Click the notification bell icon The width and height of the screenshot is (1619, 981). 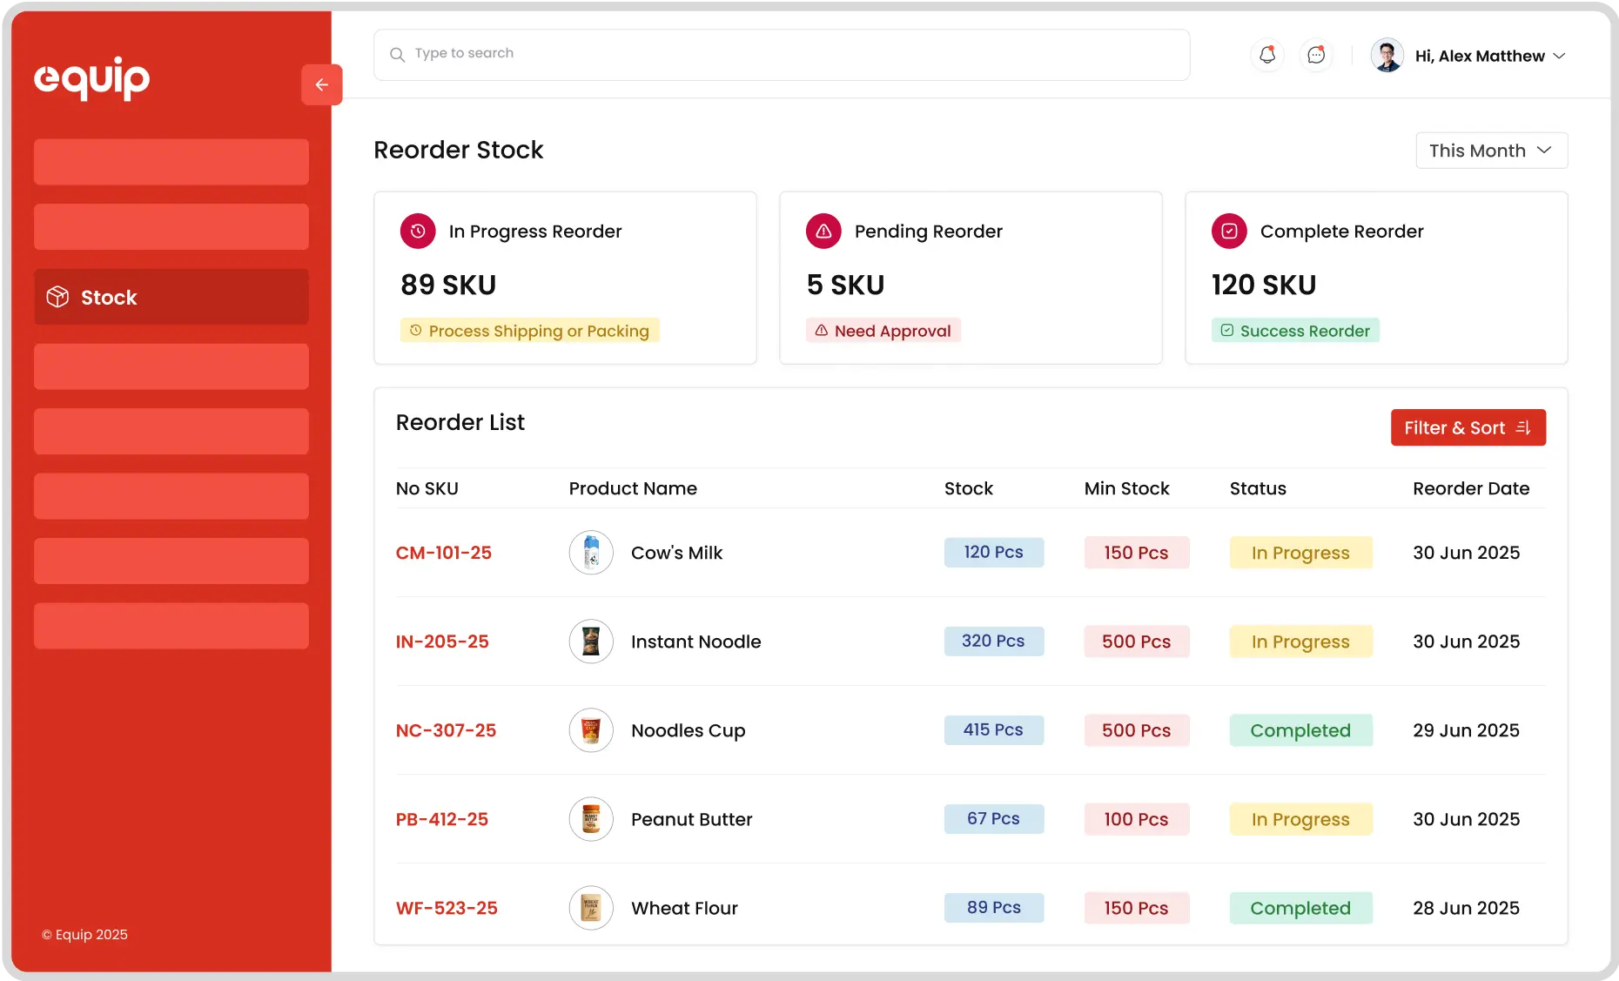pyautogui.click(x=1267, y=55)
